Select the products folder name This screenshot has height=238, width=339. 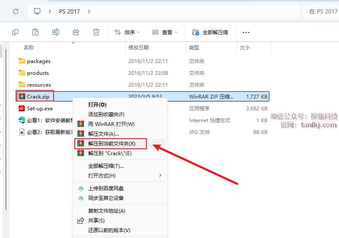point(38,73)
